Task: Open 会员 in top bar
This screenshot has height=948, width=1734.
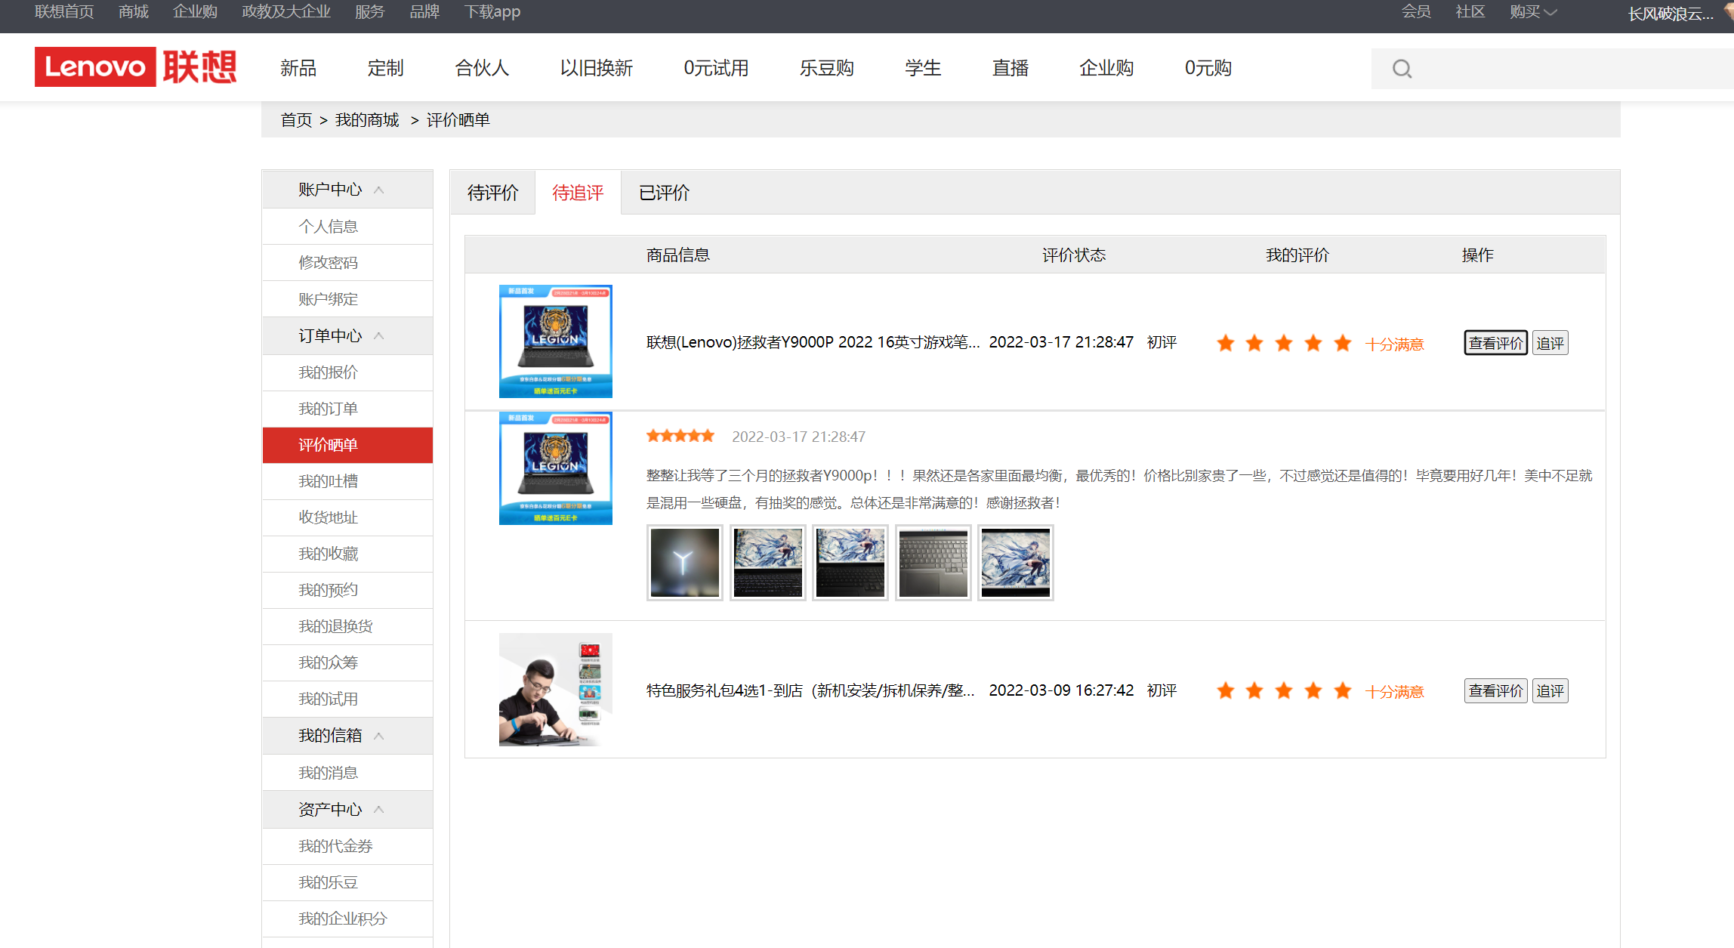Action: (1416, 11)
